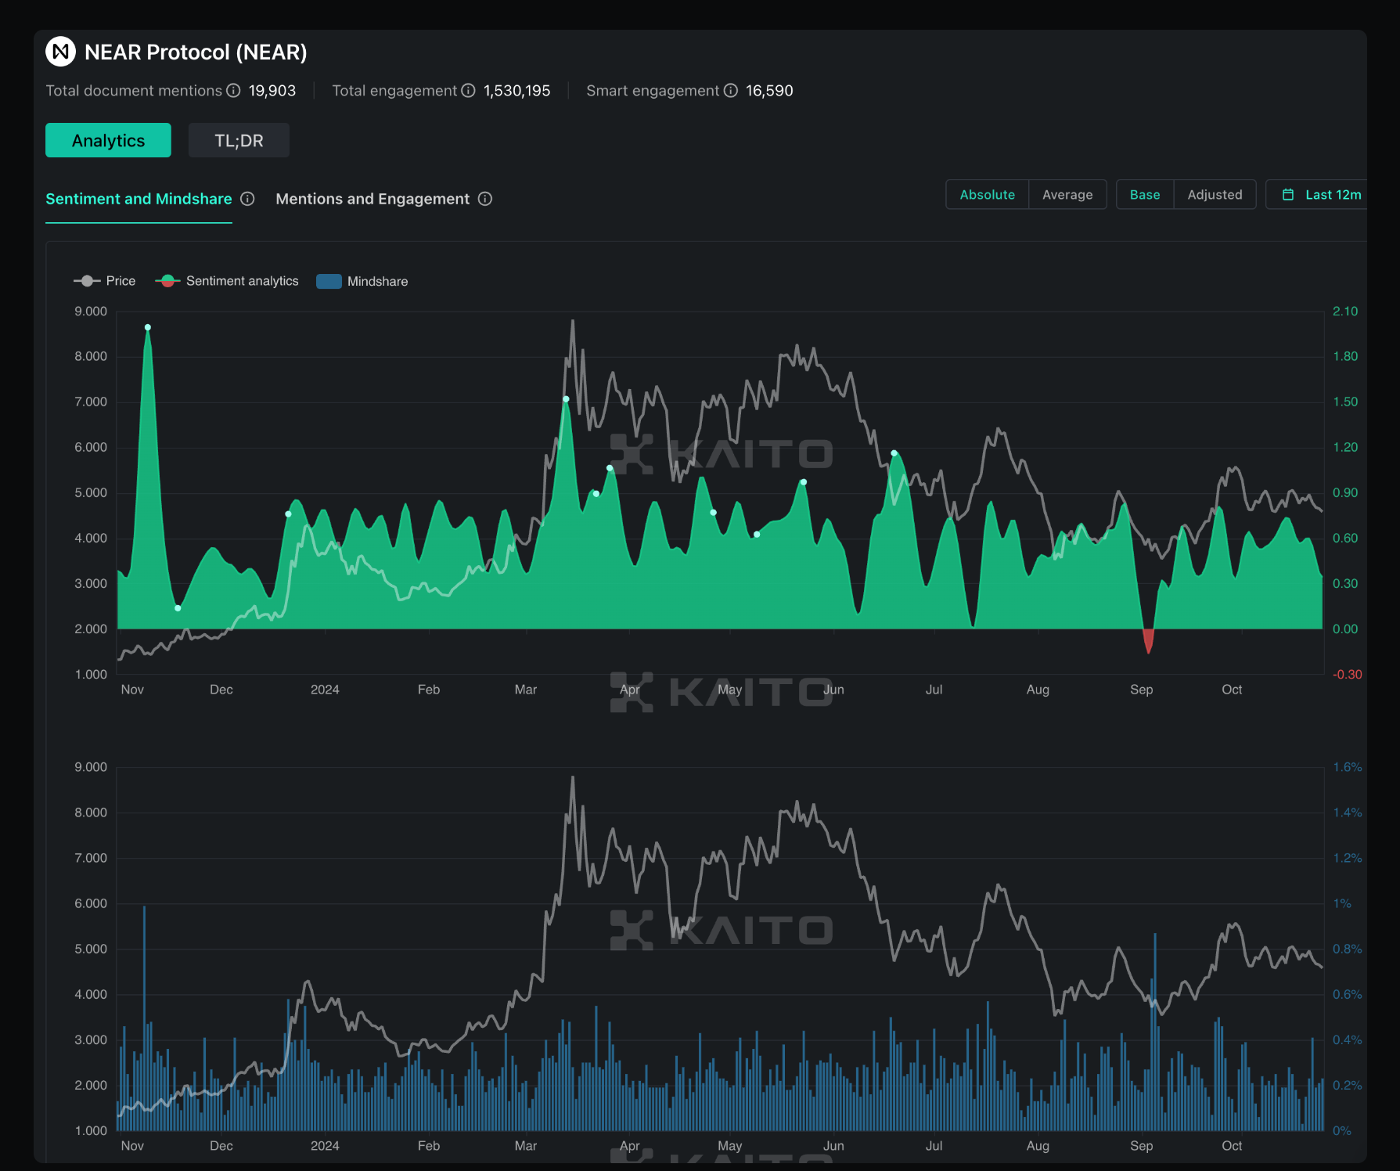Click the tallest mindshare bar in early November
Screen dimensions: 1400x1171
(x=144, y=1018)
